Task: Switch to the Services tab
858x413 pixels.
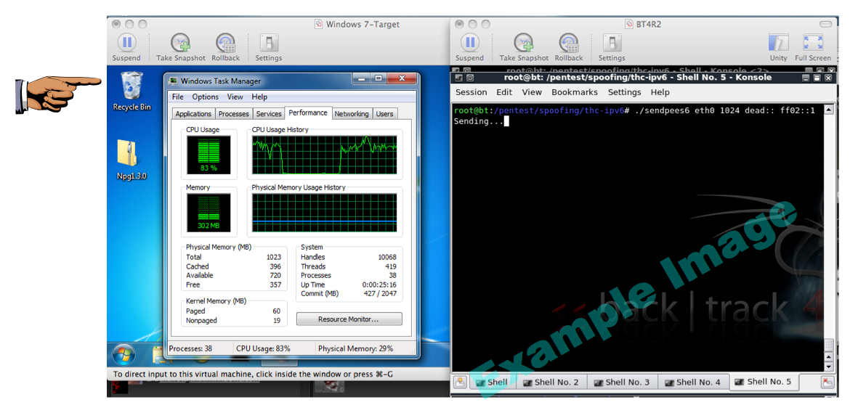Action: click(x=269, y=114)
